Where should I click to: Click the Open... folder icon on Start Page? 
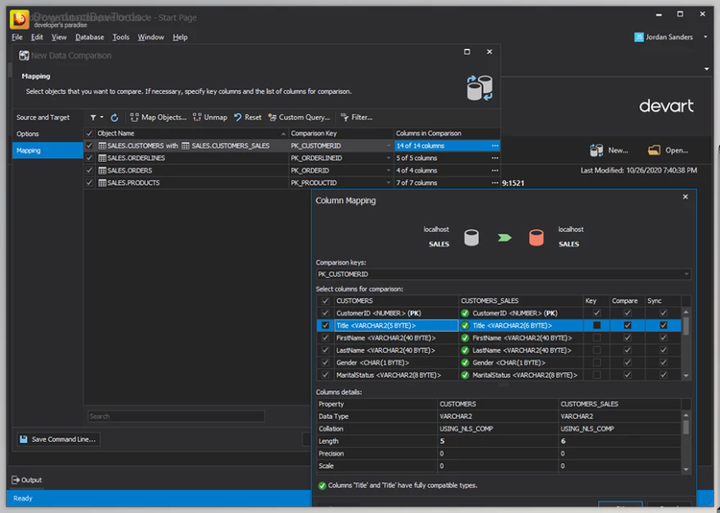click(x=654, y=151)
